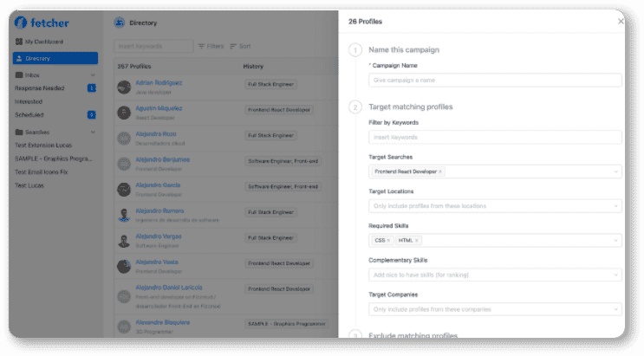Click Adrian Rodriguez's avatar thumbnail

coord(124,87)
